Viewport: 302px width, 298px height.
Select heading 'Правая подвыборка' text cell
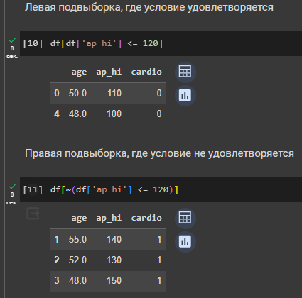159,153
